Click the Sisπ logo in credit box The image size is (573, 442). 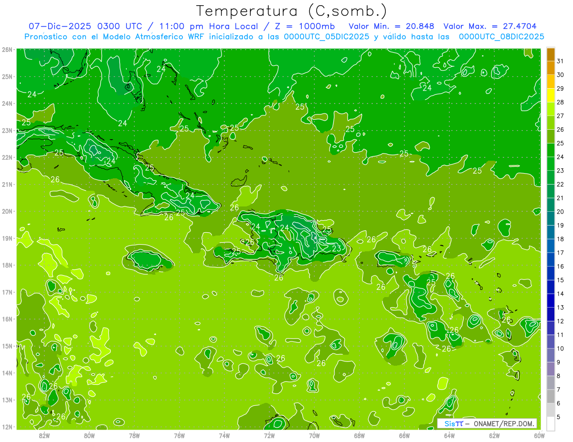[453, 423]
